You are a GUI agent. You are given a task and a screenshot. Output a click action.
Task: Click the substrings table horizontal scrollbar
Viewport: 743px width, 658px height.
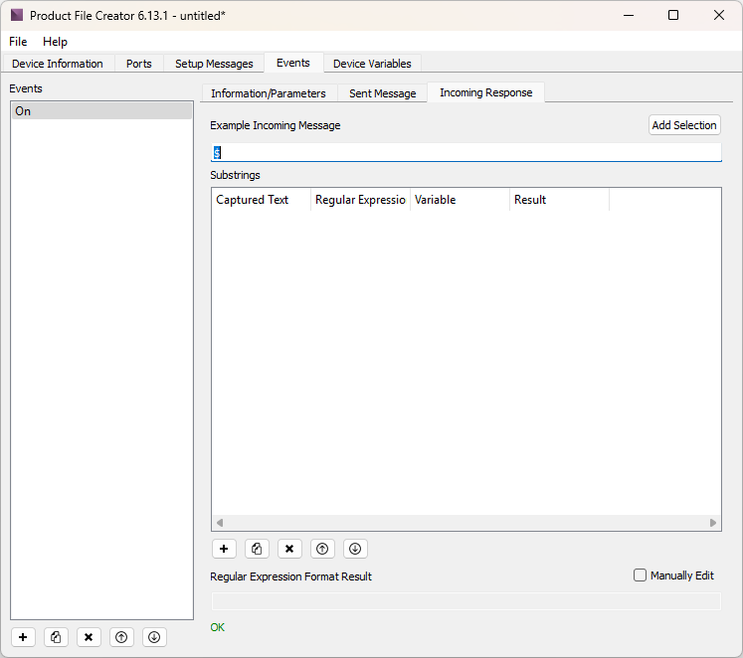(465, 523)
